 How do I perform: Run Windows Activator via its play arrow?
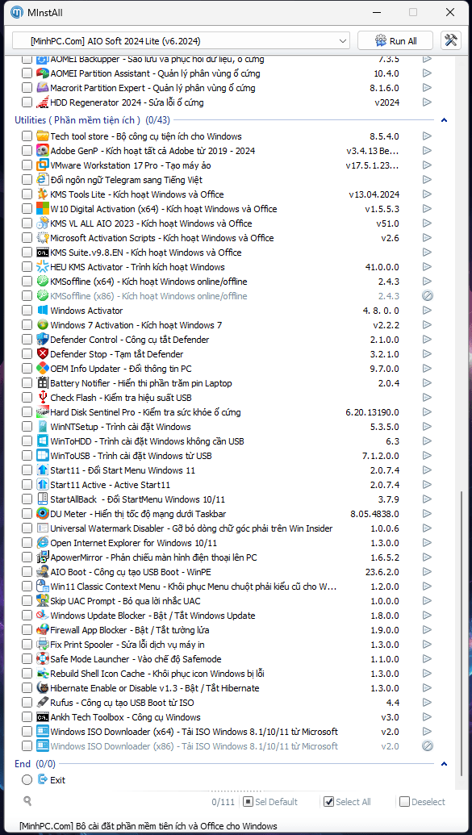click(427, 311)
